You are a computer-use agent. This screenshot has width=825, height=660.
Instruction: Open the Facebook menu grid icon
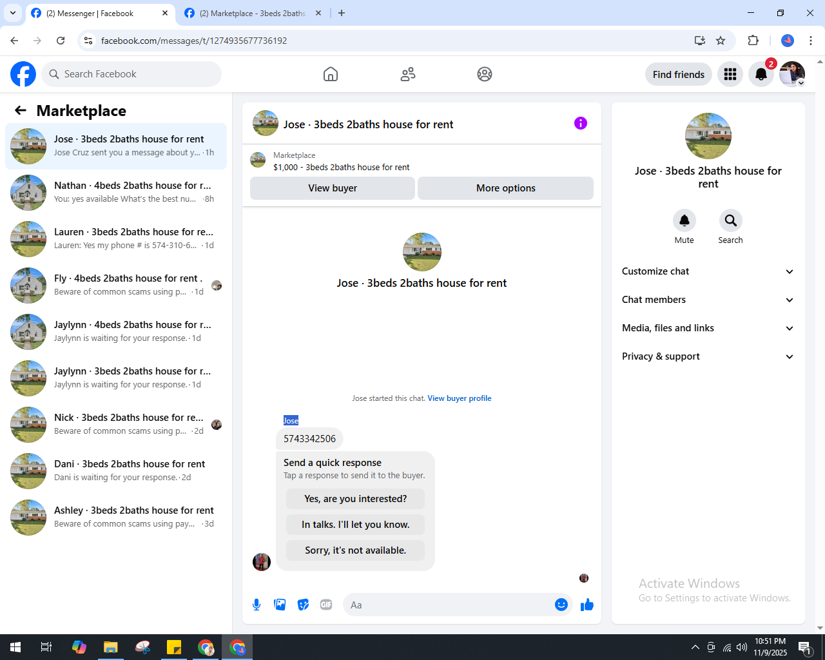pyautogui.click(x=730, y=74)
